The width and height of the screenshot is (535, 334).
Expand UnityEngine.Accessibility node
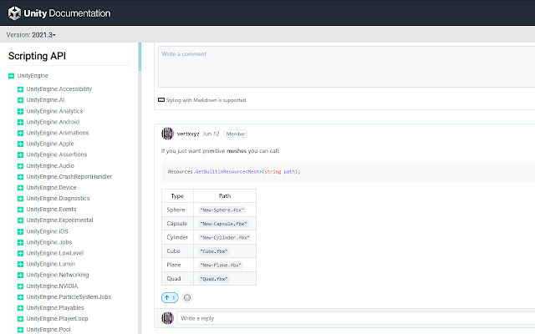[x=20, y=89]
